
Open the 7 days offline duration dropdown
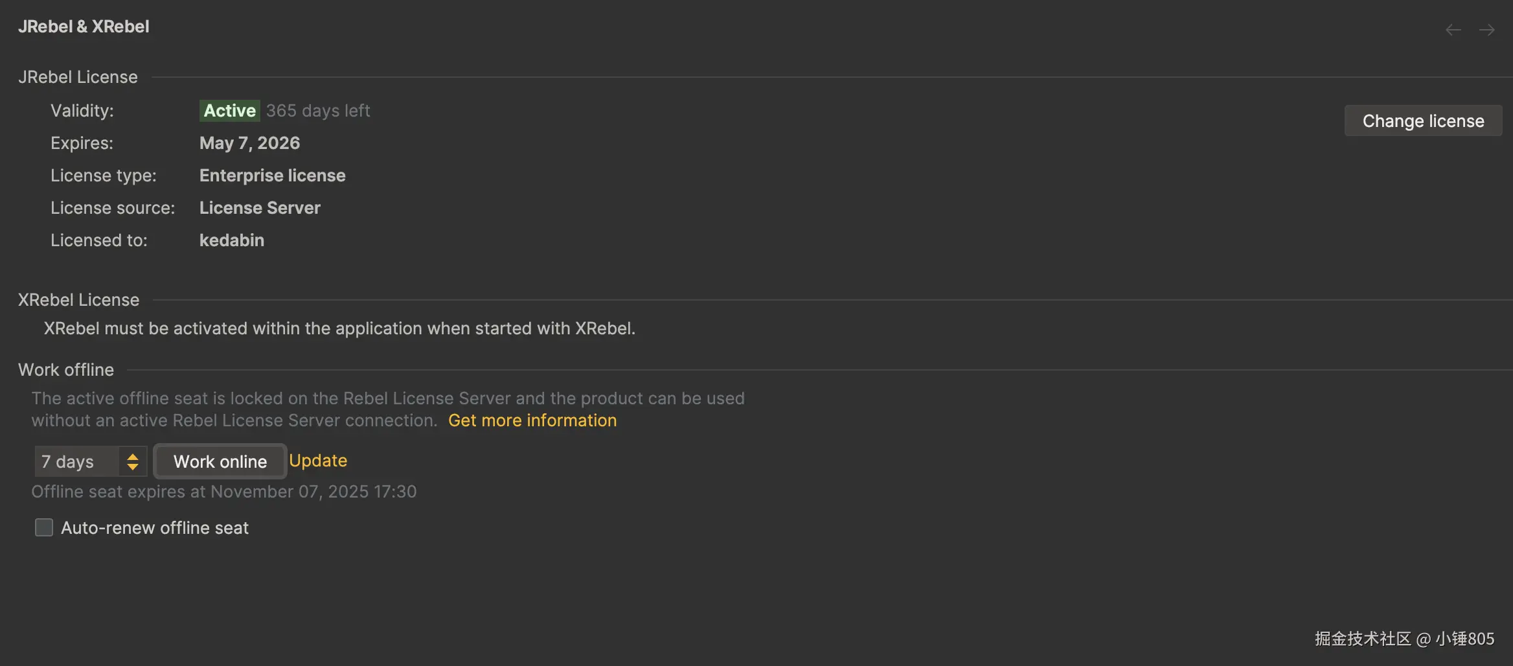tap(91, 462)
